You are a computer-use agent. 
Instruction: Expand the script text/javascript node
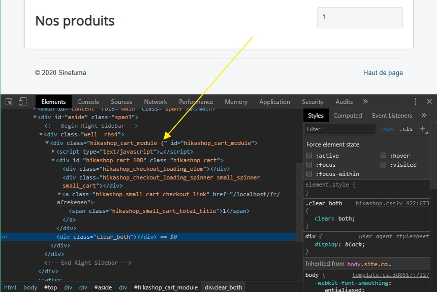coord(53,152)
